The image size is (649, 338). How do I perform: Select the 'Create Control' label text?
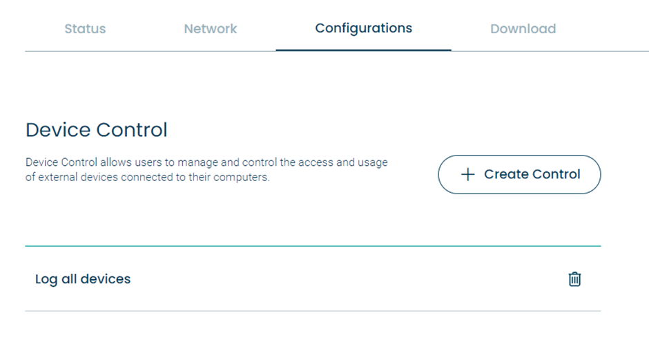pyautogui.click(x=532, y=174)
